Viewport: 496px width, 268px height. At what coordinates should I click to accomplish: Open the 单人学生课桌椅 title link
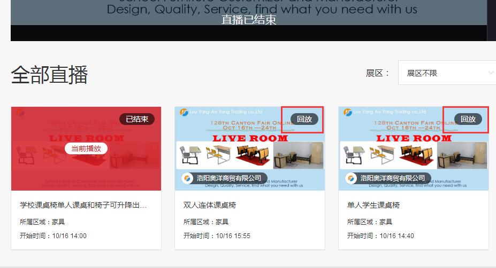[373, 205]
